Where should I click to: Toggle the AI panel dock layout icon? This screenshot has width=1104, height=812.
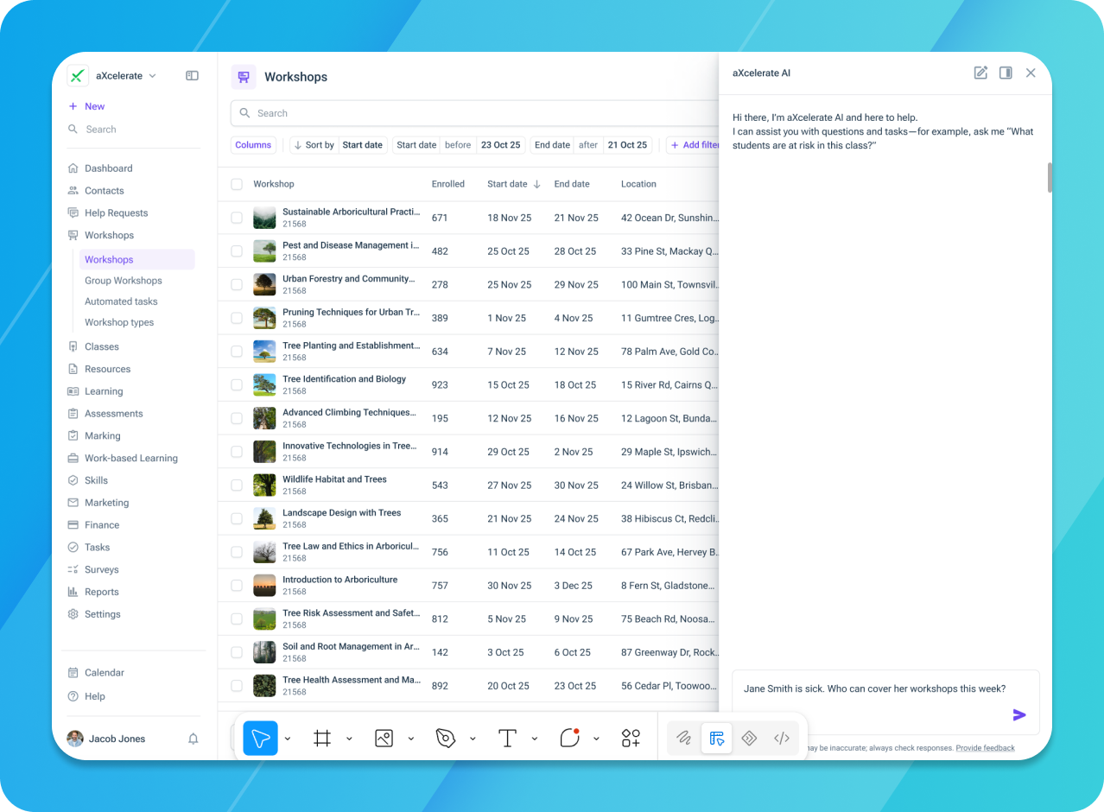tap(1006, 73)
